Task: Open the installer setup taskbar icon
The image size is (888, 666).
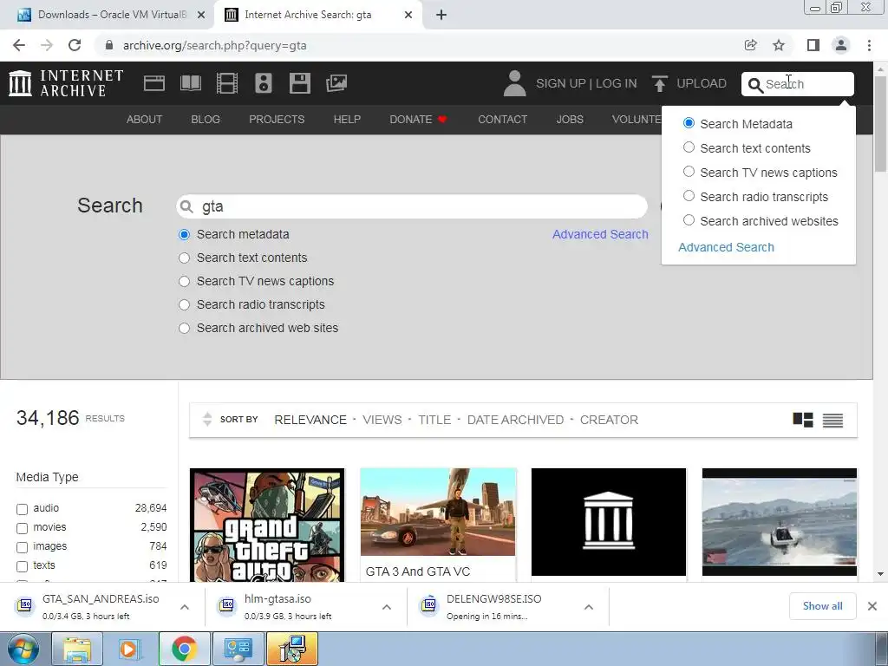Action: point(292,649)
